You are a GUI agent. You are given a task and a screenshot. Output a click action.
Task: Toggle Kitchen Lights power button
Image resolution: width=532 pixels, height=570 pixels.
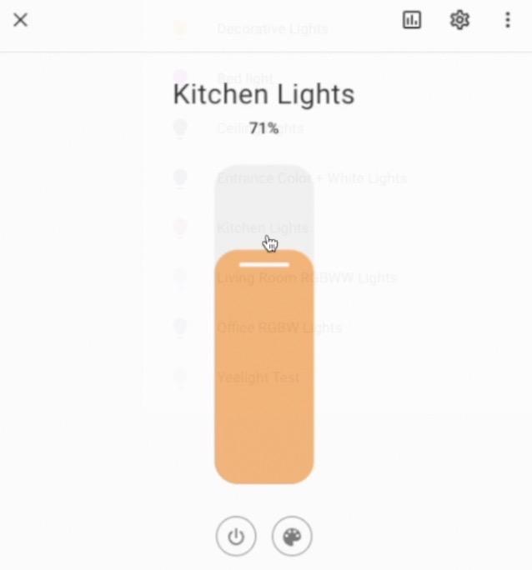click(236, 536)
